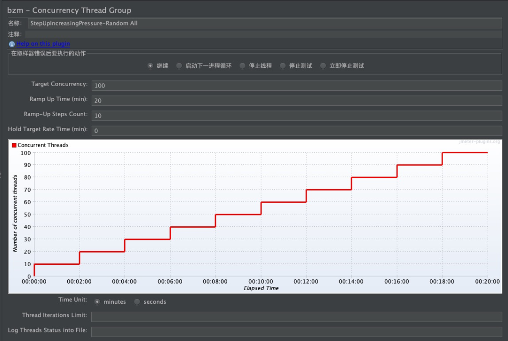
Task: Select the 启动下一进程循环 radio option
Action: 179,66
